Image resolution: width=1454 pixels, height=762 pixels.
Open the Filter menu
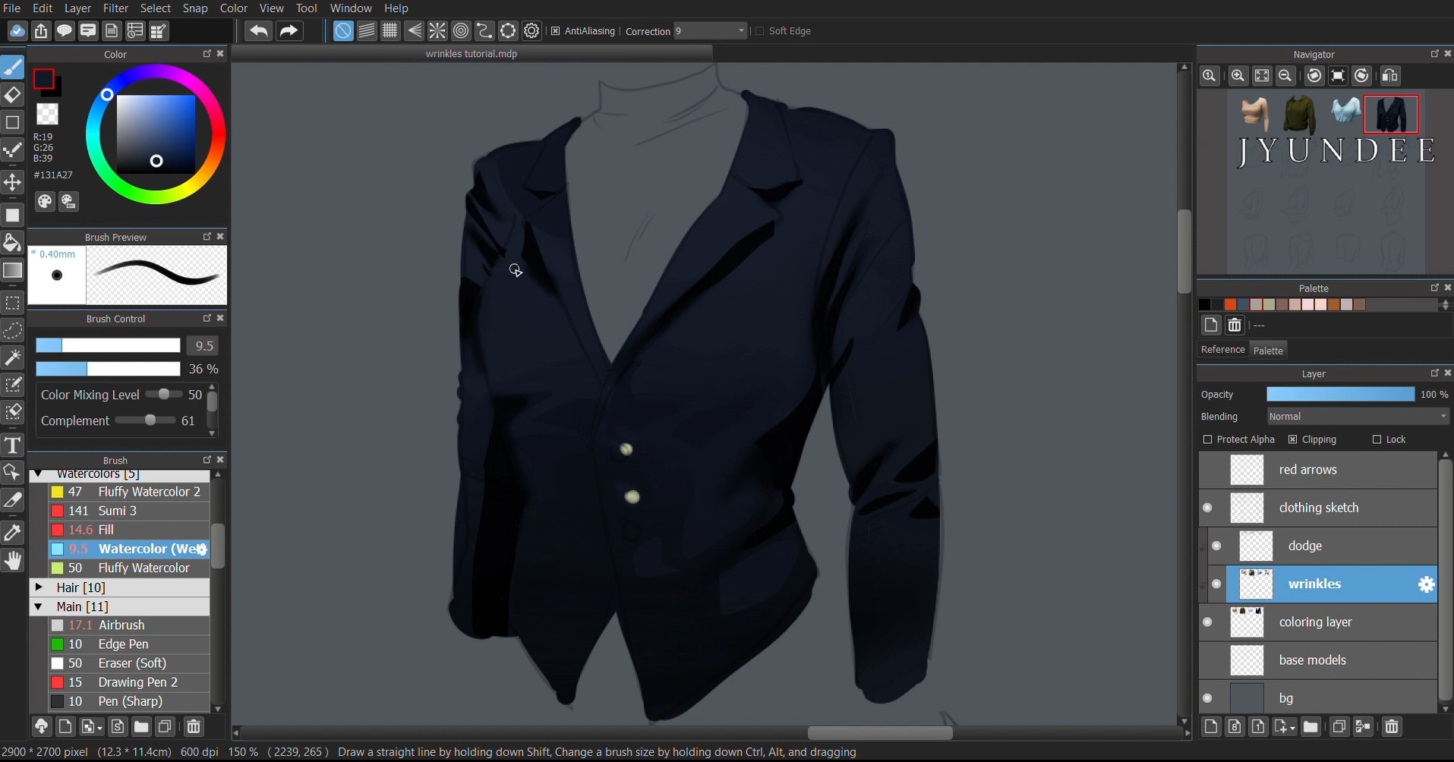[x=115, y=8]
